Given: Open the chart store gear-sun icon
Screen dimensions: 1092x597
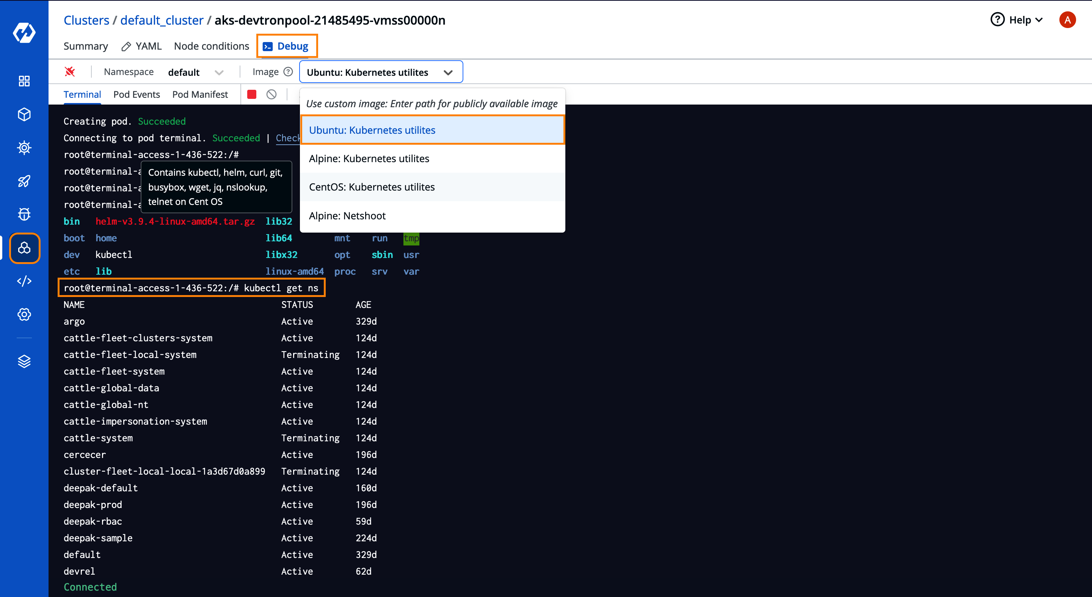Looking at the screenshot, I should pos(24,148).
